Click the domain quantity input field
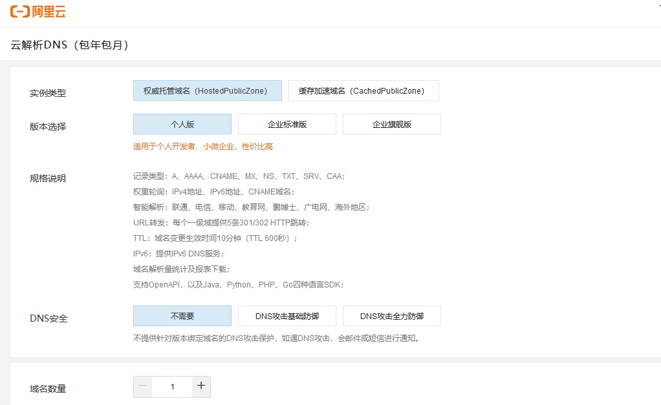Viewport: 661px width, 405px height. pos(171,386)
